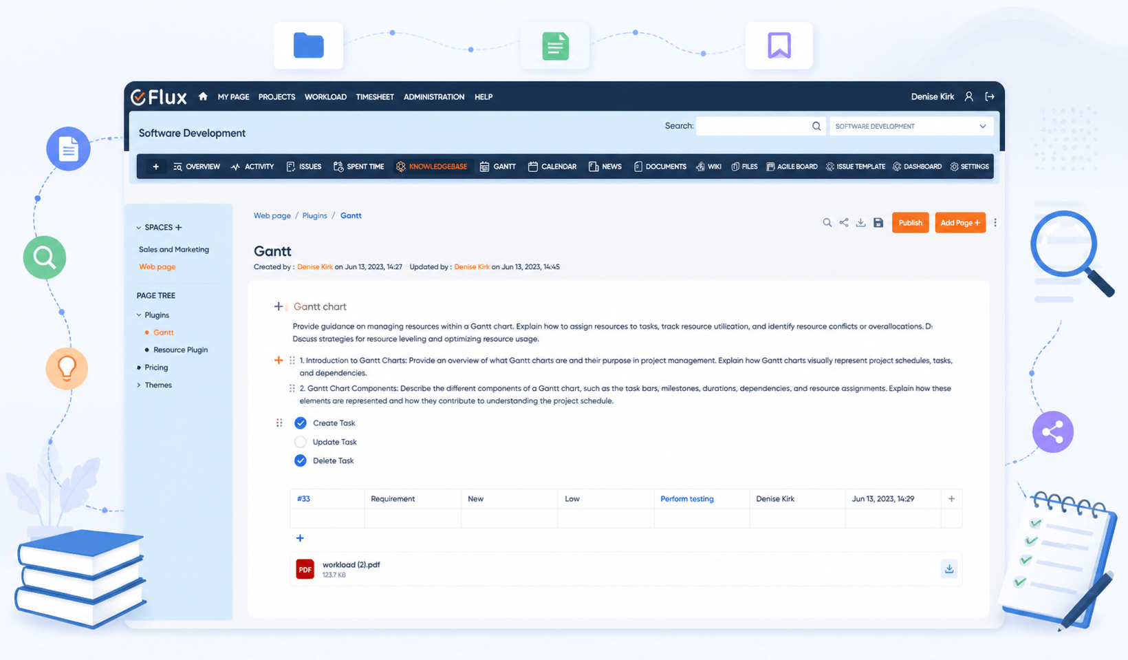Screen dimensions: 1128x660
Task: Collapse the SPACES section chevron
Action: [139, 227]
